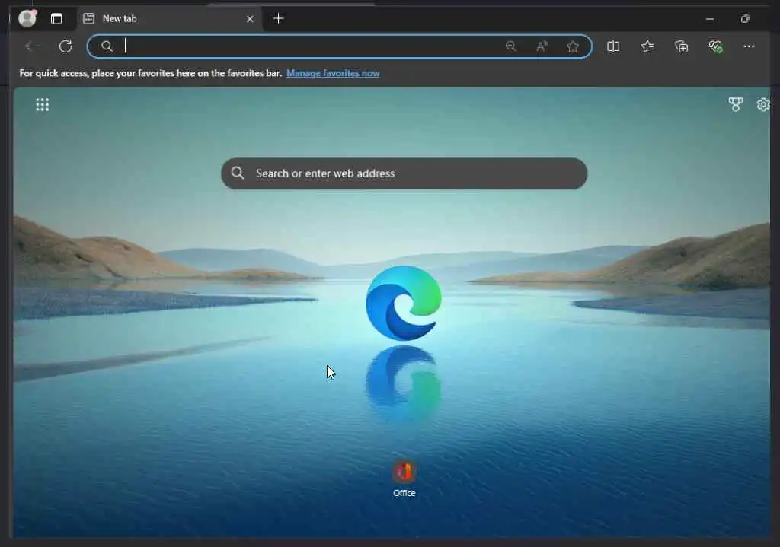780x547 pixels.
Task: Click Manage favorites now link
Action: pyautogui.click(x=333, y=73)
